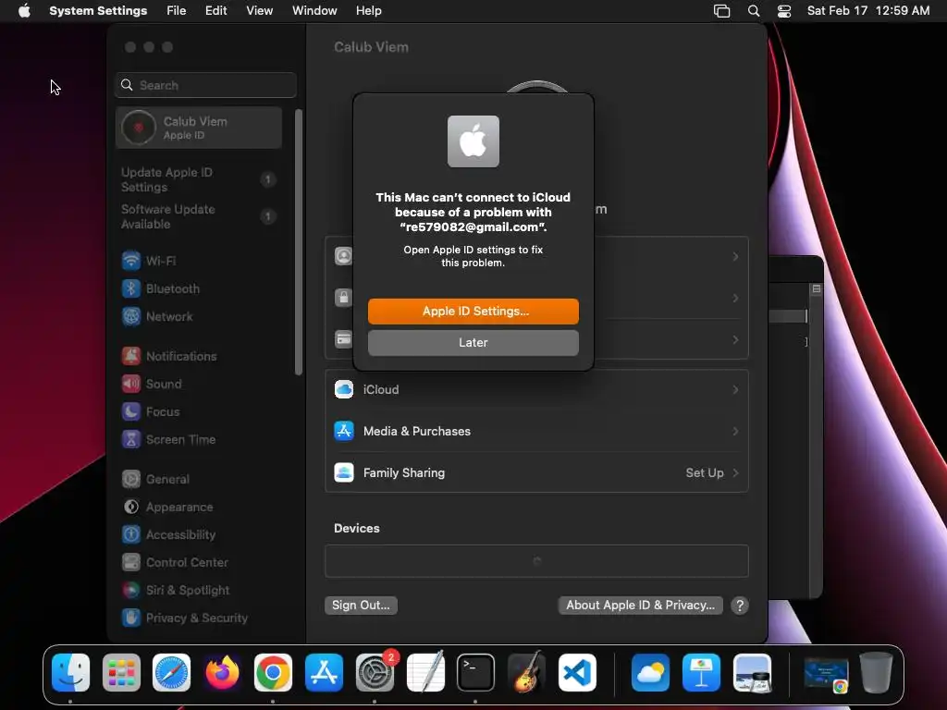Open the Edit menu

pyautogui.click(x=215, y=10)
